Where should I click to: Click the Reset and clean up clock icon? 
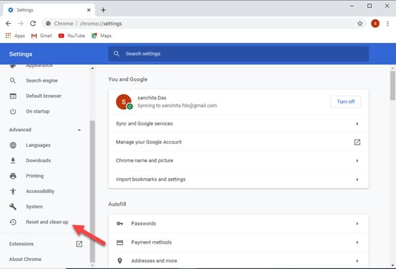[x=13, y=222]
